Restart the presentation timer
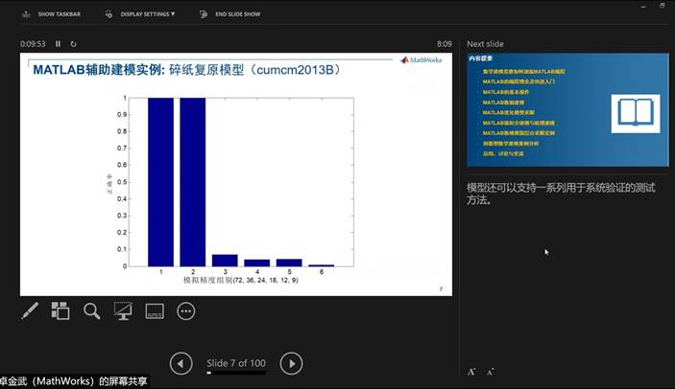Viewport: 675px width, 389px height. point(74,44)
